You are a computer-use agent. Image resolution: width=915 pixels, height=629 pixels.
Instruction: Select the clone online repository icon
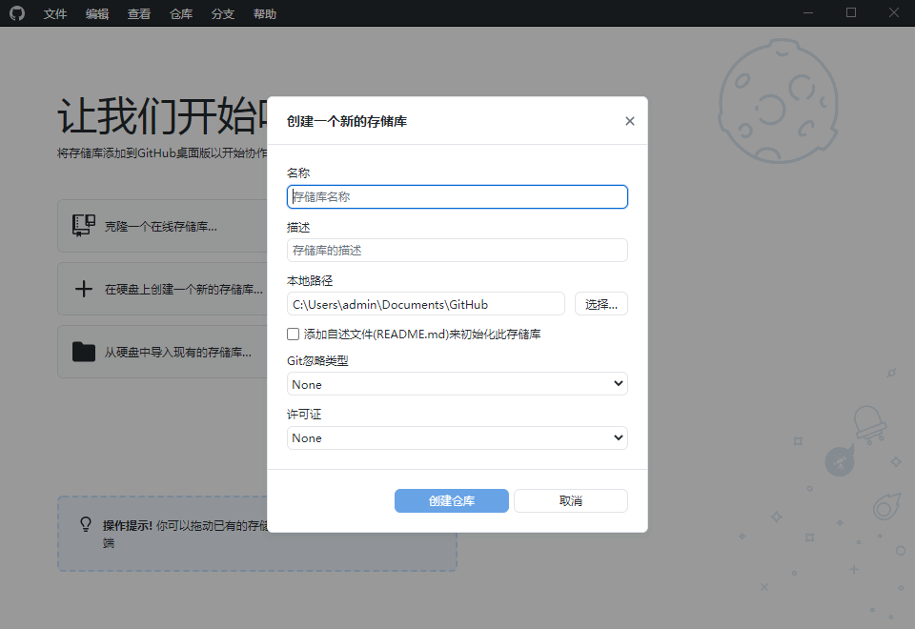(83, 225)
